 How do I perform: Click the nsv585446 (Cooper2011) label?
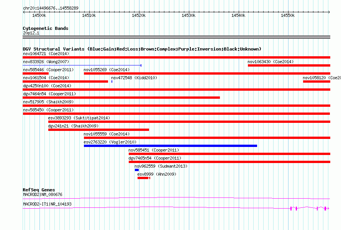point(48,70)
